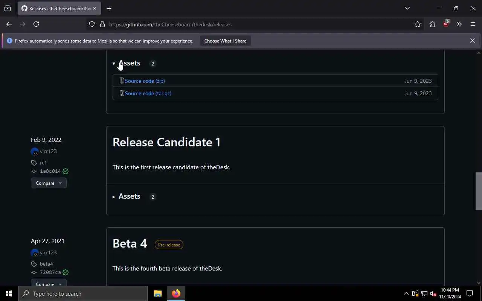Open the Beta 4 release title

(130, 243)
